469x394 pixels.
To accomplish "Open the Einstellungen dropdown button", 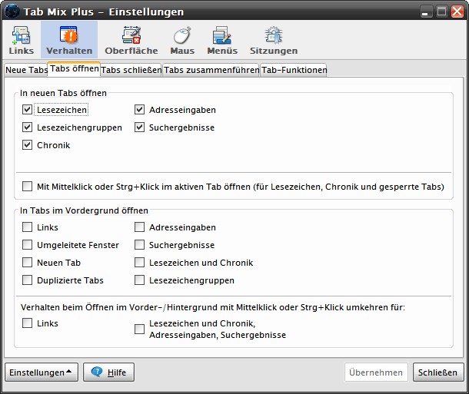I will [42, 372].
